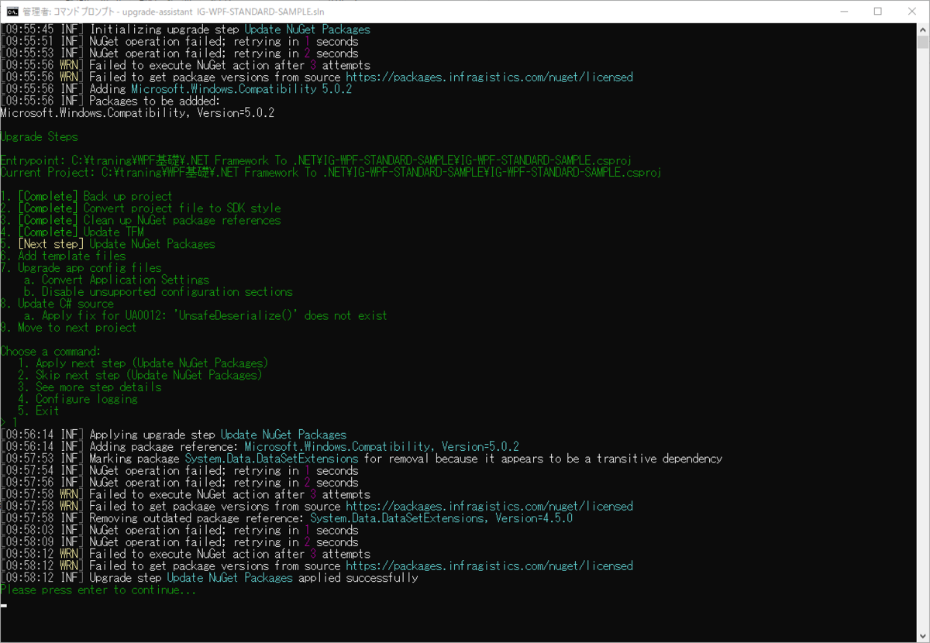Viewport: 930px width, 643px height.
Task: Click the vertical scrollbar thumb
Action: pyautogui.click(x=922, y=43)
